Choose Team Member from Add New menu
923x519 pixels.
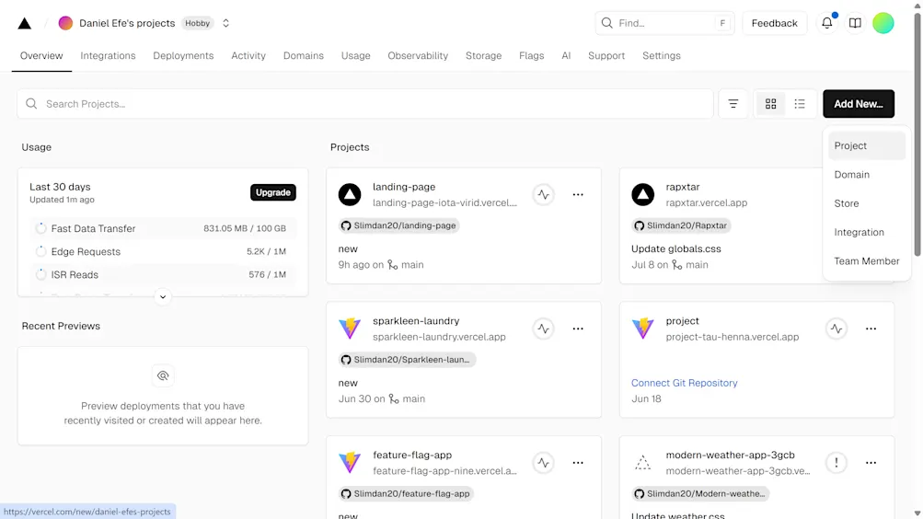tap(867, 260)
